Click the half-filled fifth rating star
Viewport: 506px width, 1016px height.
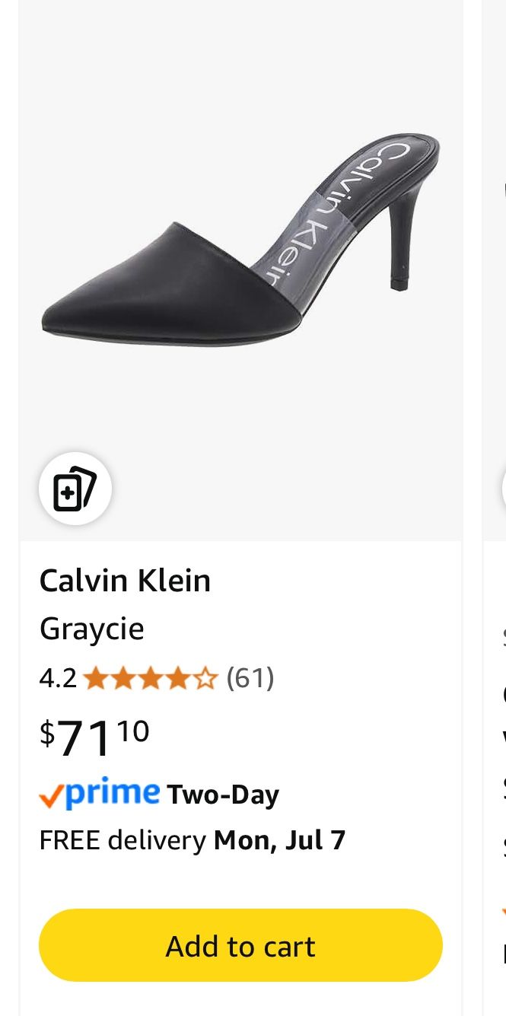tap(205, 677)
